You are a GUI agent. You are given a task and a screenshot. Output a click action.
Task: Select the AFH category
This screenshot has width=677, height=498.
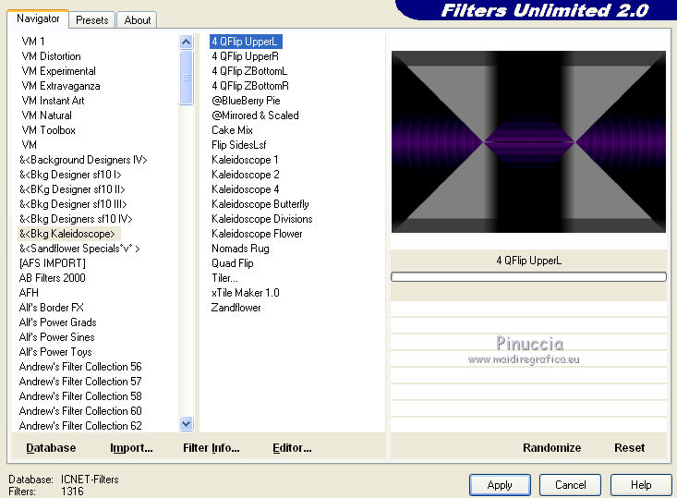click(x=29, y=292)
